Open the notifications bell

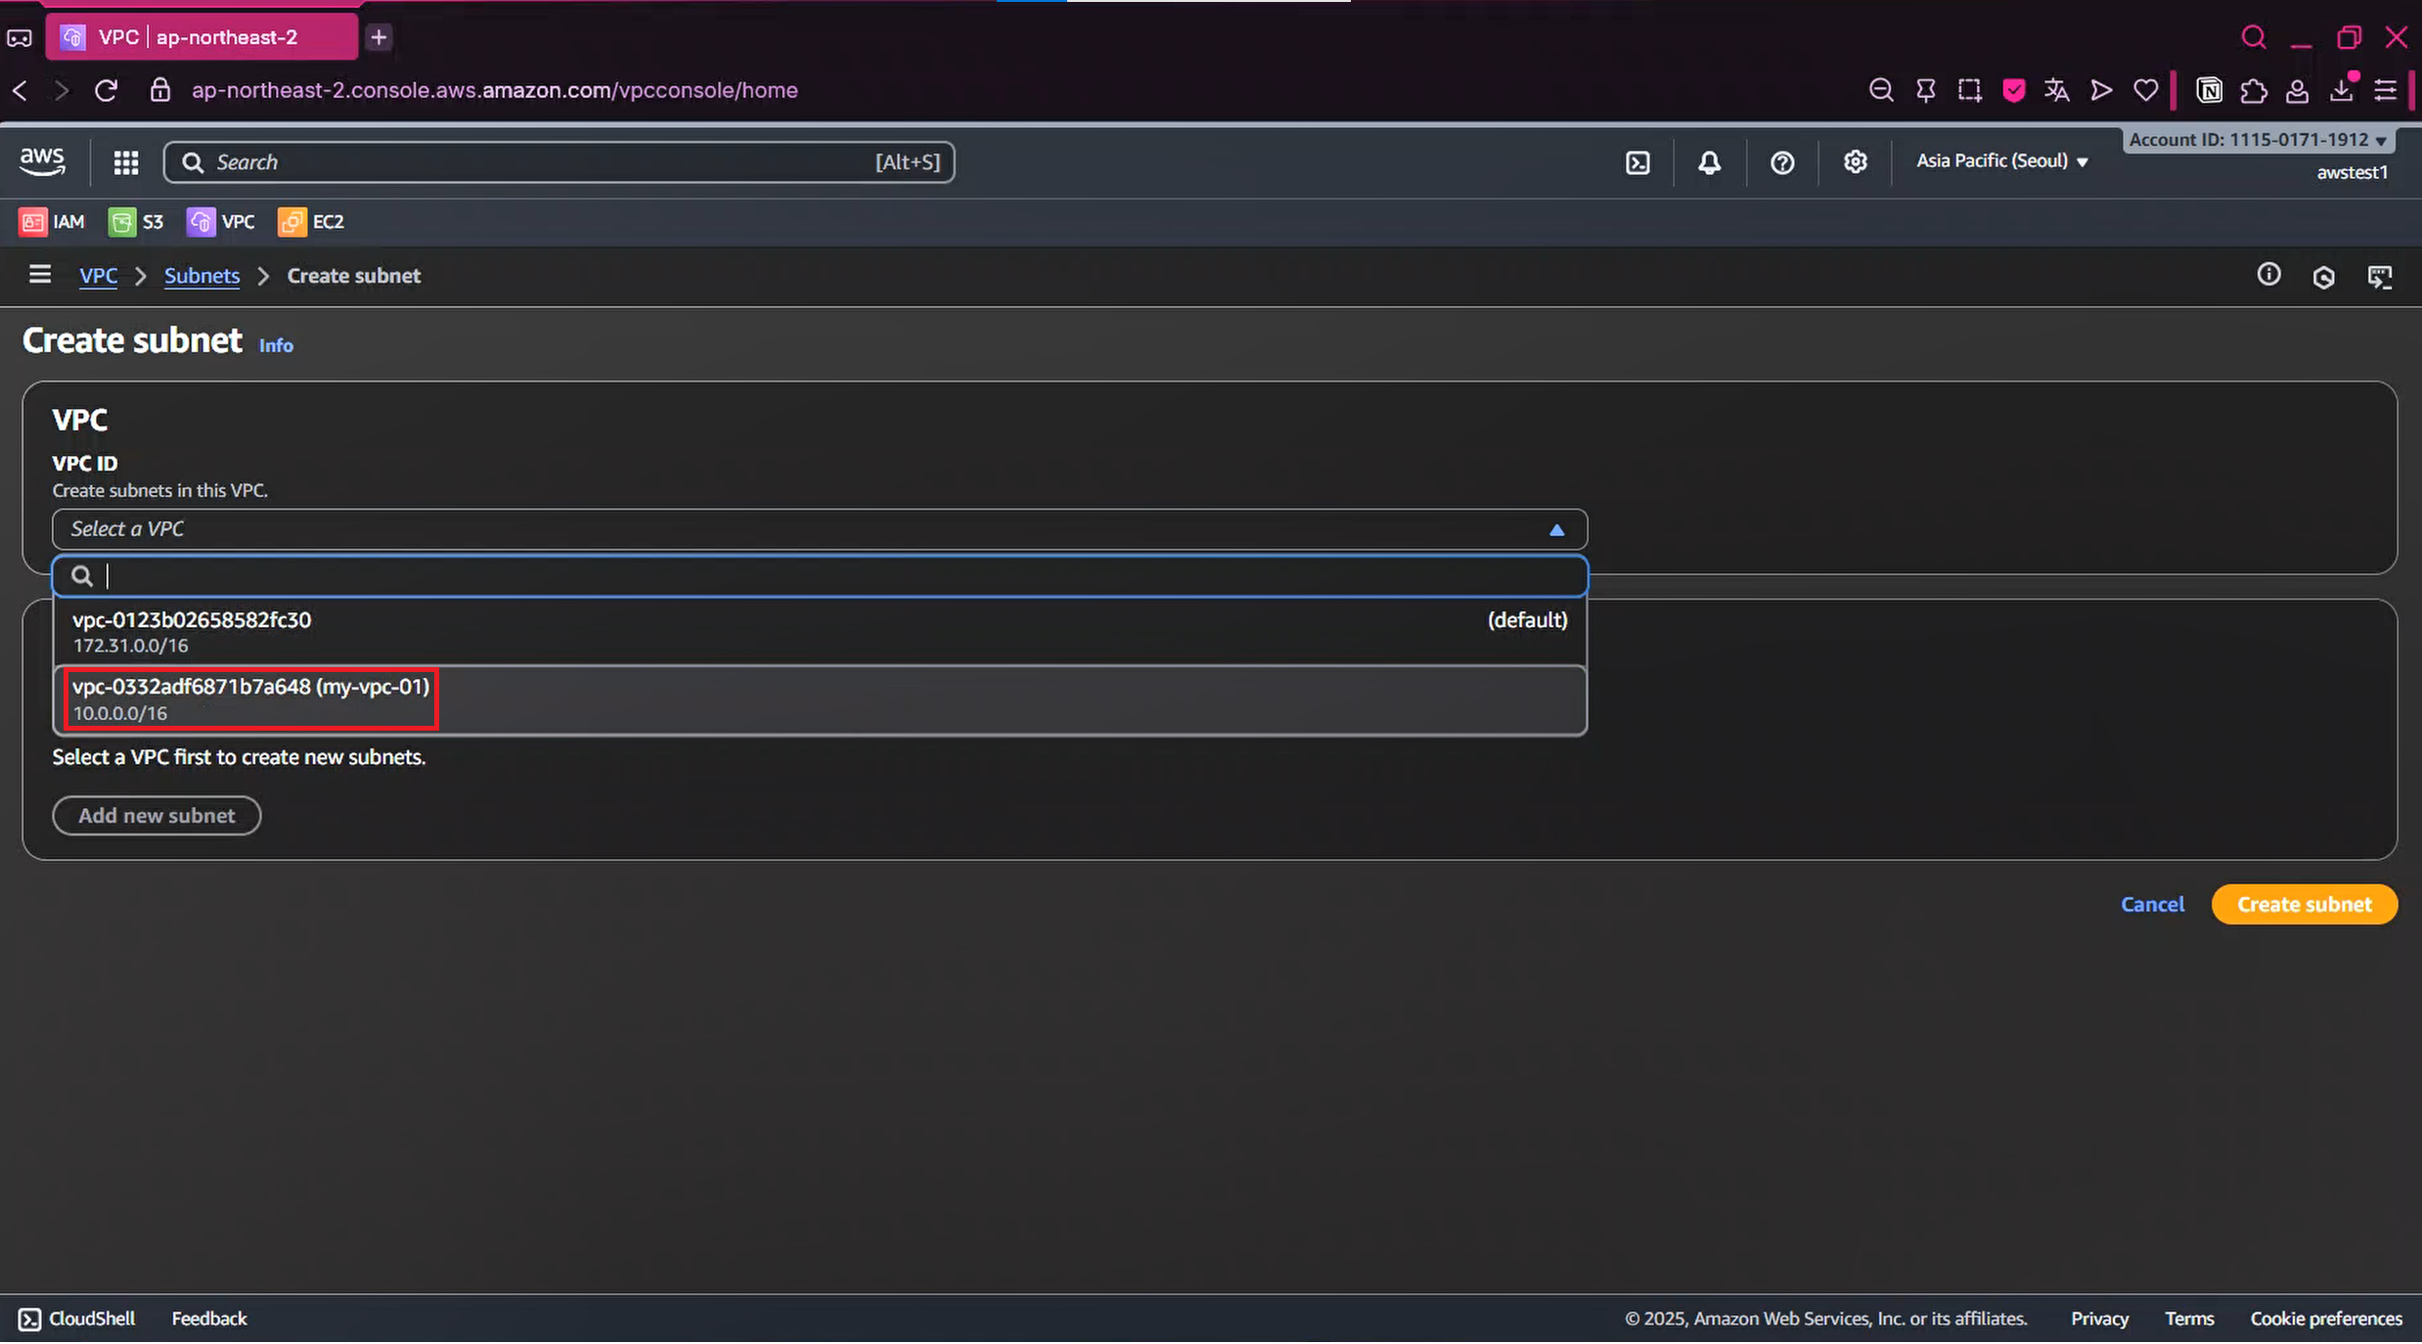coord(1709,162)
